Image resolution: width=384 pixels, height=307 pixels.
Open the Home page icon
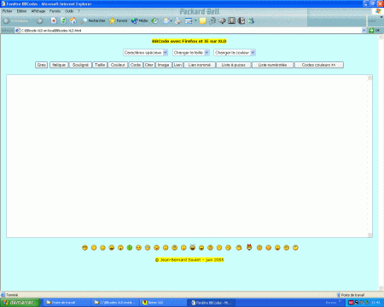[x=73, y=20]
